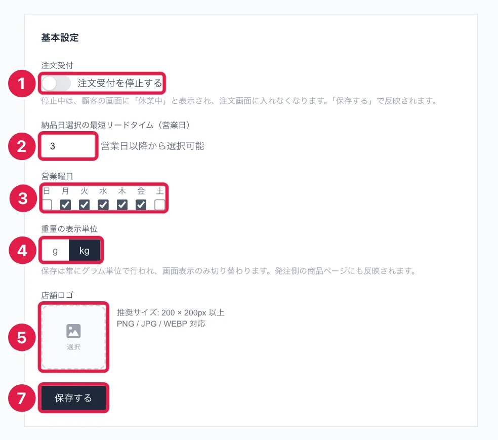This screenshot has height=440, width=498.
Task: Uncheck the 金 (Friday) checkbox
Action: [141, 205]
